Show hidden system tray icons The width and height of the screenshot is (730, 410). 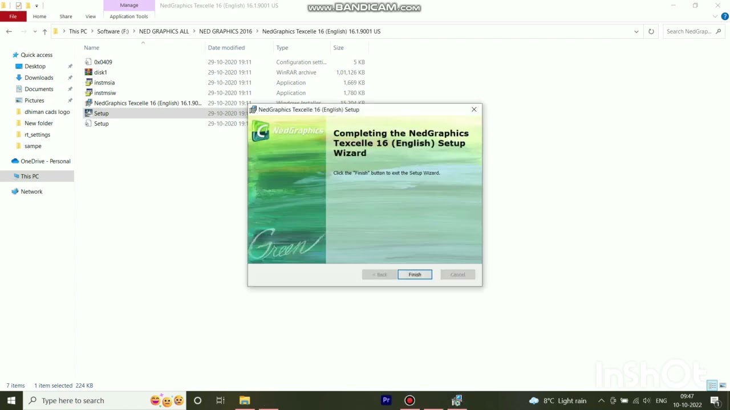pyautogui.click(x=601, y=400)
